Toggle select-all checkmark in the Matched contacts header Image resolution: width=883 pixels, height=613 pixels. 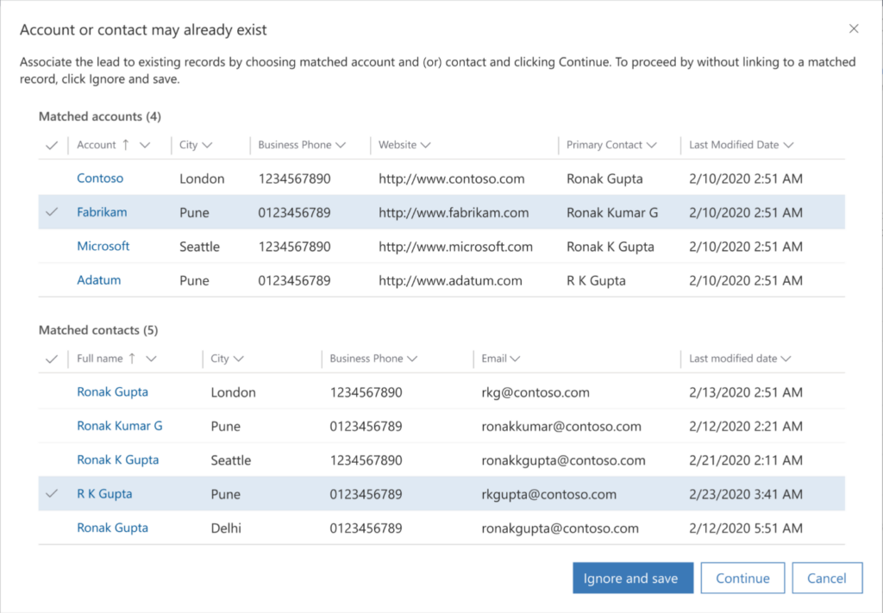[52, 360]
